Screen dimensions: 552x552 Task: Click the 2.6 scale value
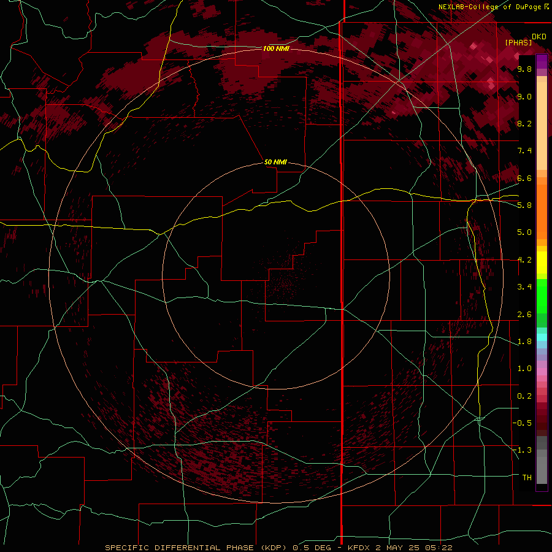[524, 315]
